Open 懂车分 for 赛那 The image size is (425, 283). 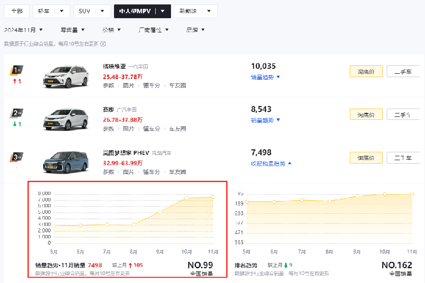151,129
